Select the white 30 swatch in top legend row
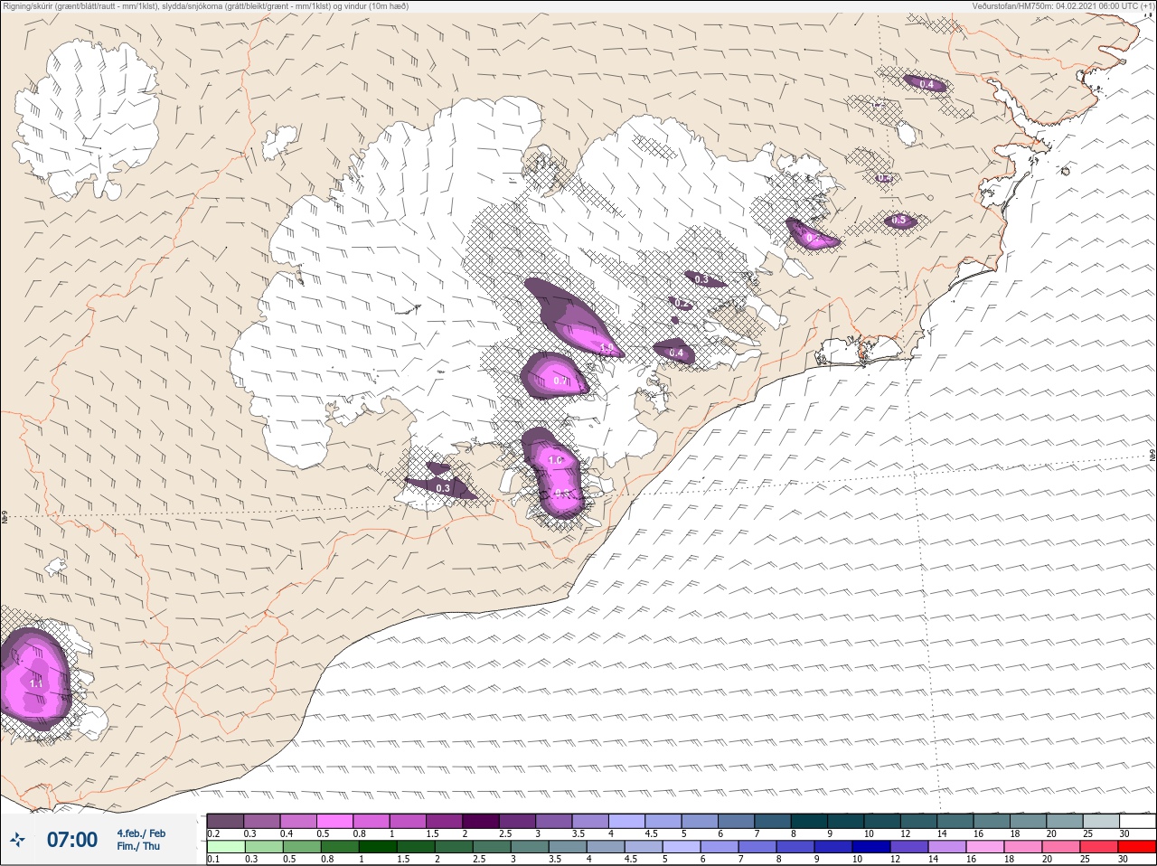Image resolution: width=1157 pixels, height=866 pixels. 1138,821
